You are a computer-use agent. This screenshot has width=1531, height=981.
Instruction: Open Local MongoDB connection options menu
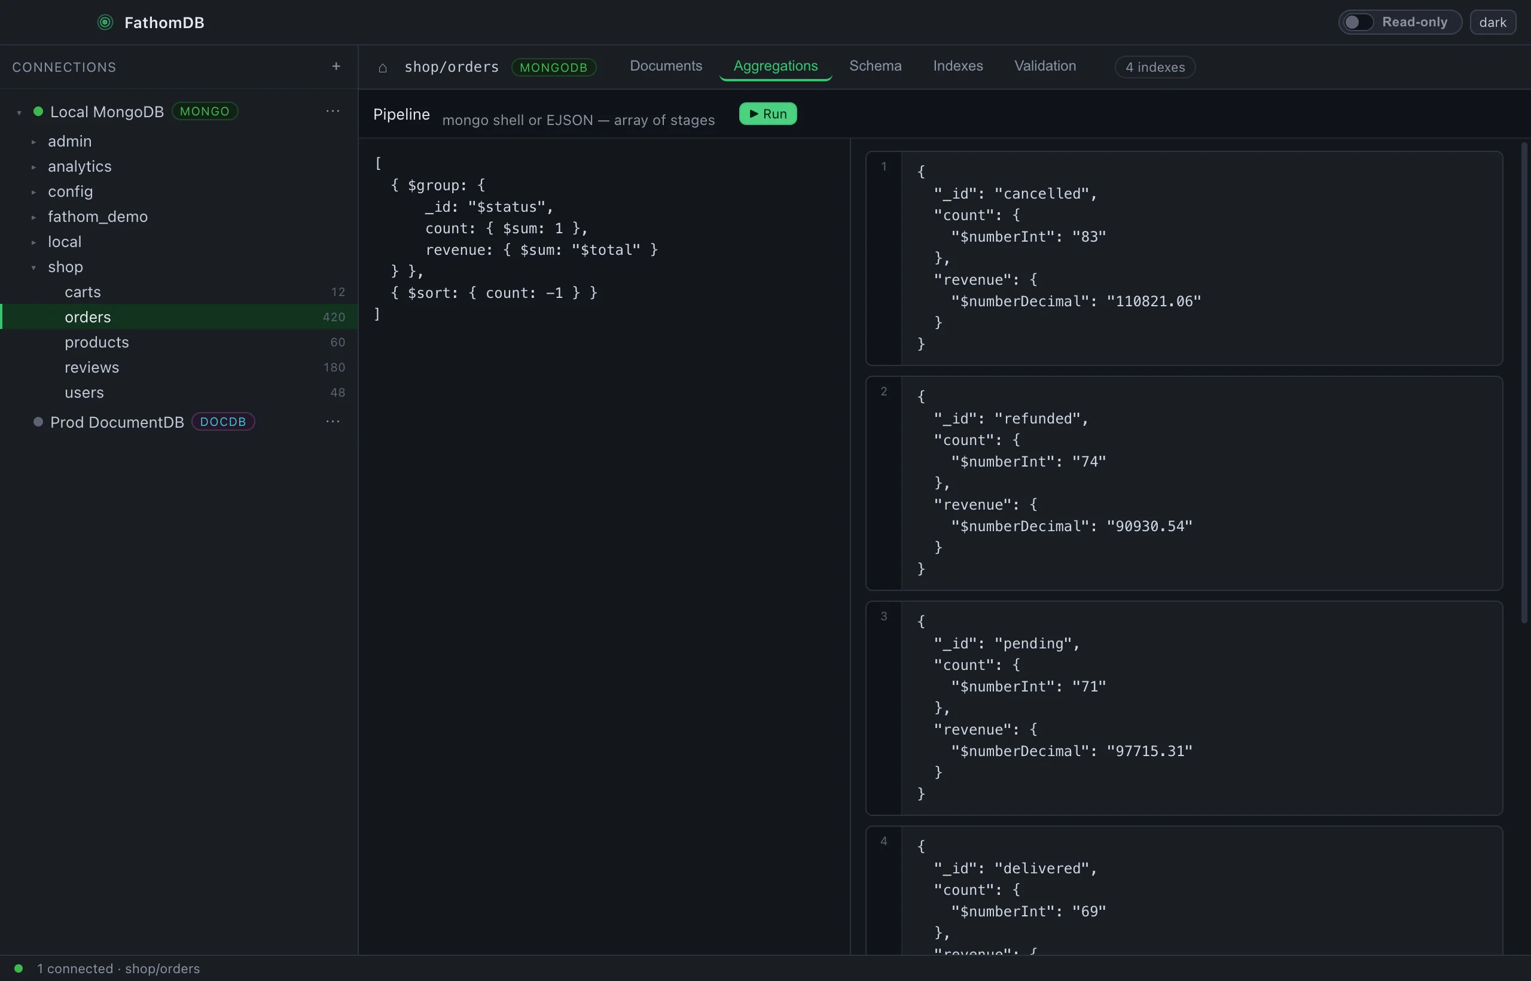coord(333,111)
